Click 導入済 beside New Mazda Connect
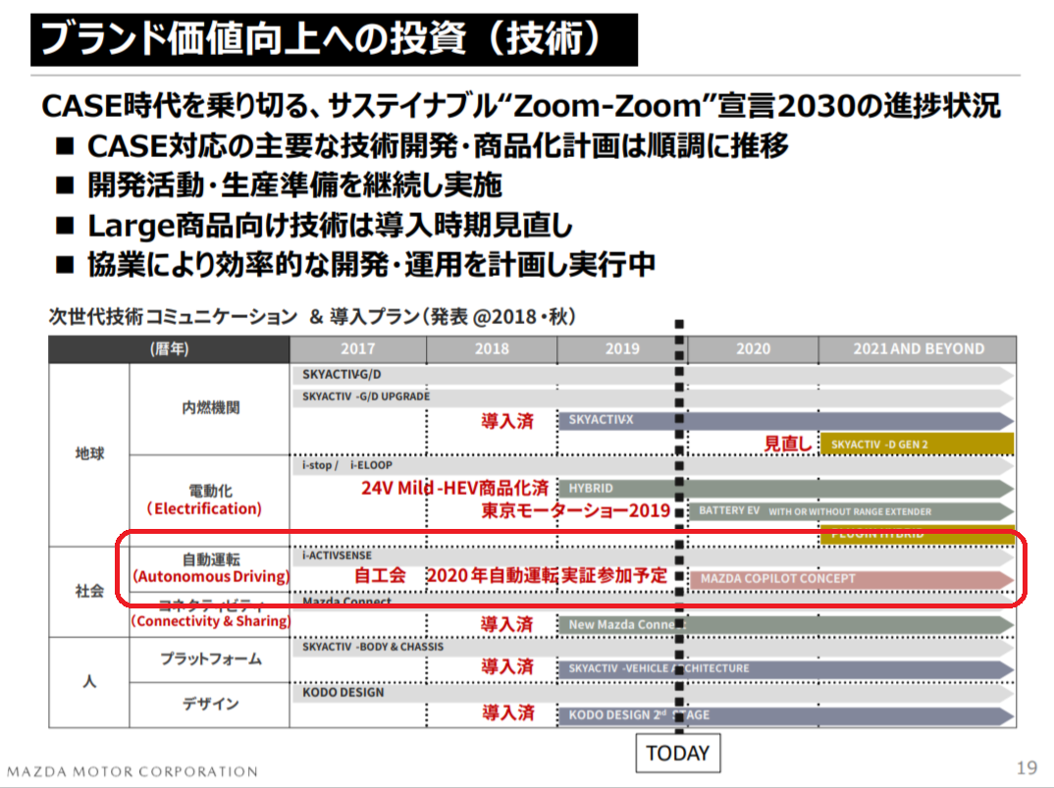Image resolution: width=1054 pixels, height=788 pixels. coord(506,625)
